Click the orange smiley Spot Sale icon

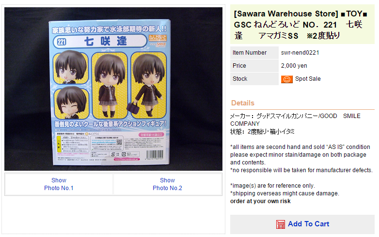286,79
